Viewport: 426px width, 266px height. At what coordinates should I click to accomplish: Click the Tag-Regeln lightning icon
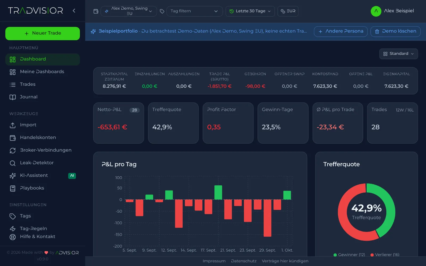[x=13, y=229]
